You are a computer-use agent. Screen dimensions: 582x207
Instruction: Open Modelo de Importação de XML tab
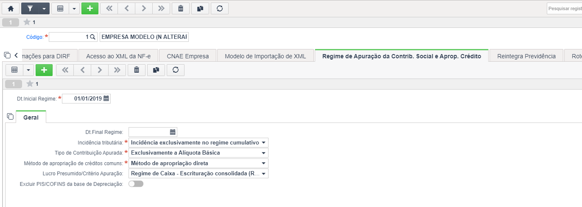(x=266, y=56)
